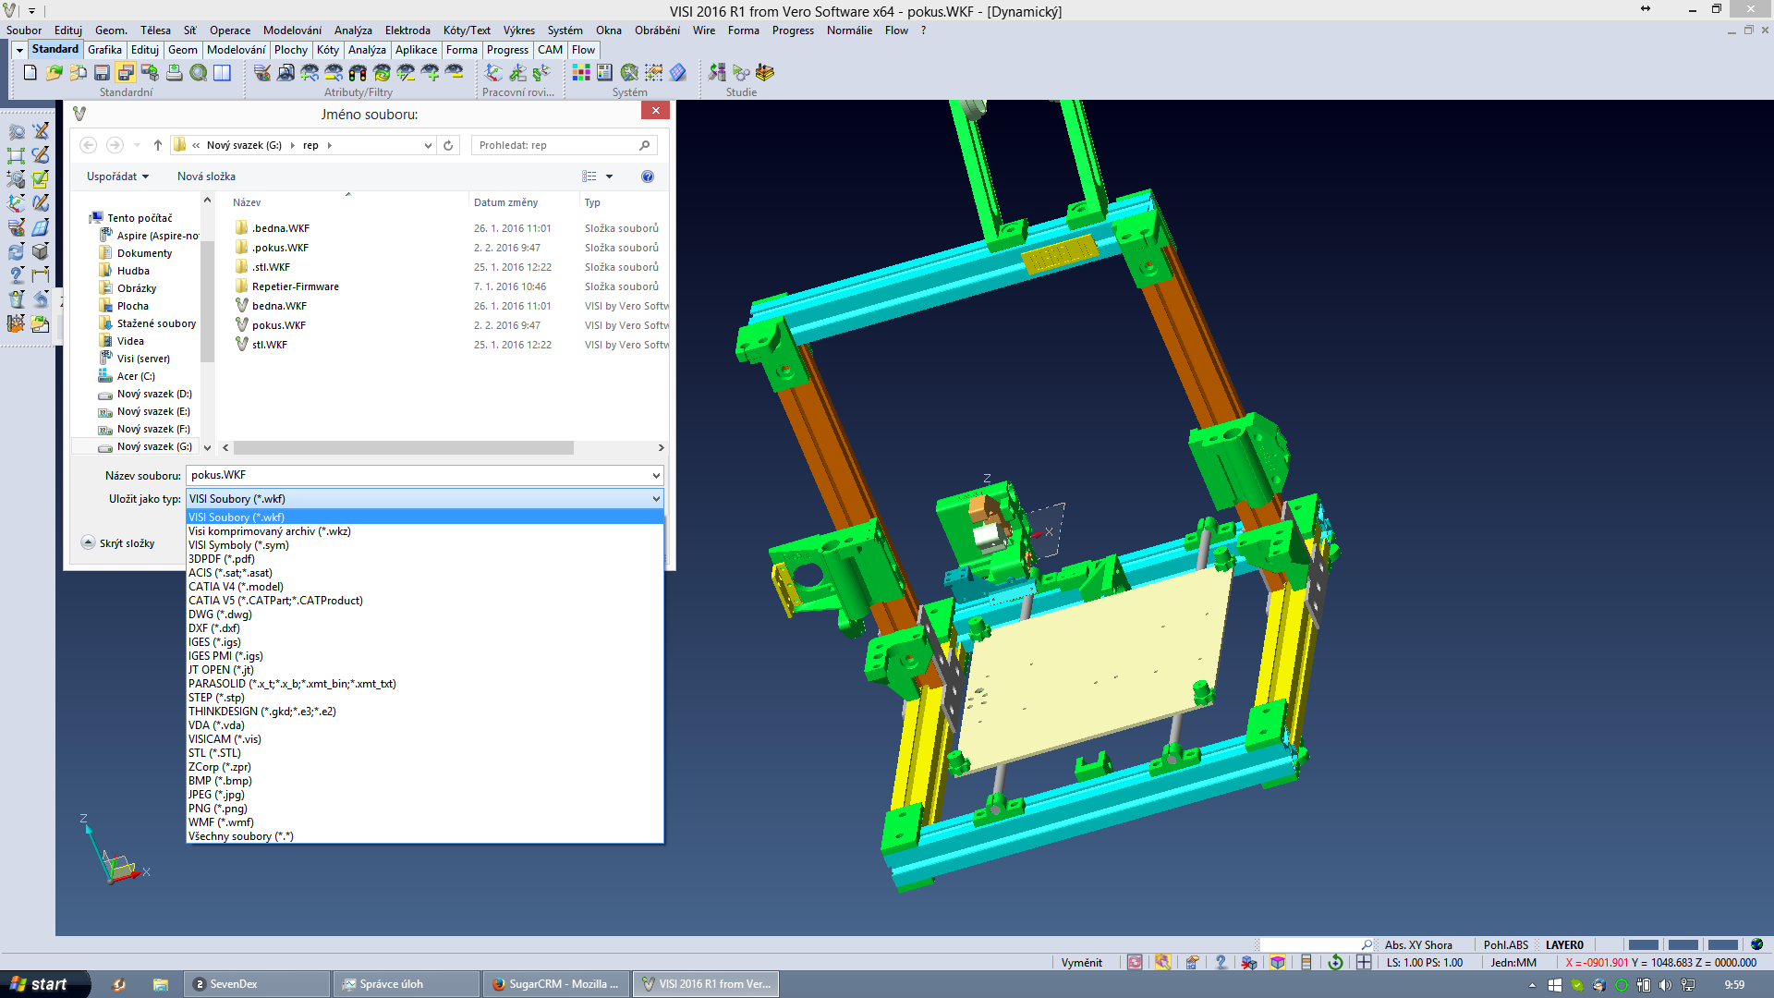1774x998 pixels.
Task: Click the first blue color swatch by LAYER0
Action: pos(1643,944)
